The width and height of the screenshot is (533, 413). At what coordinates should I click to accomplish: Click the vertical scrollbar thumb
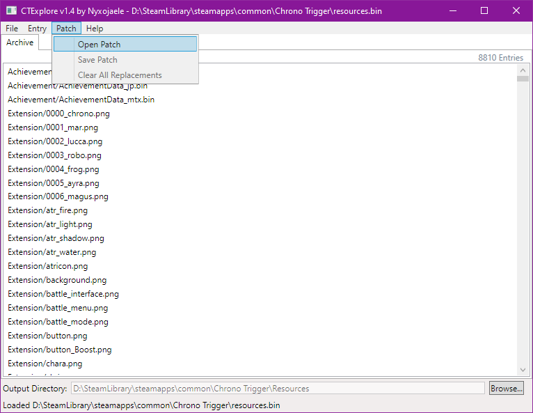click(x=523, y=79)
